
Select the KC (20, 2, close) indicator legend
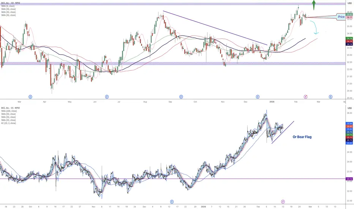coord(9,123)
